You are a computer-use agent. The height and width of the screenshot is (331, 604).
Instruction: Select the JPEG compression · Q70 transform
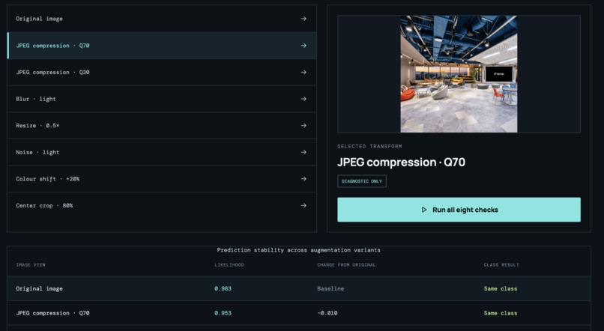click(x=162, y=46)
